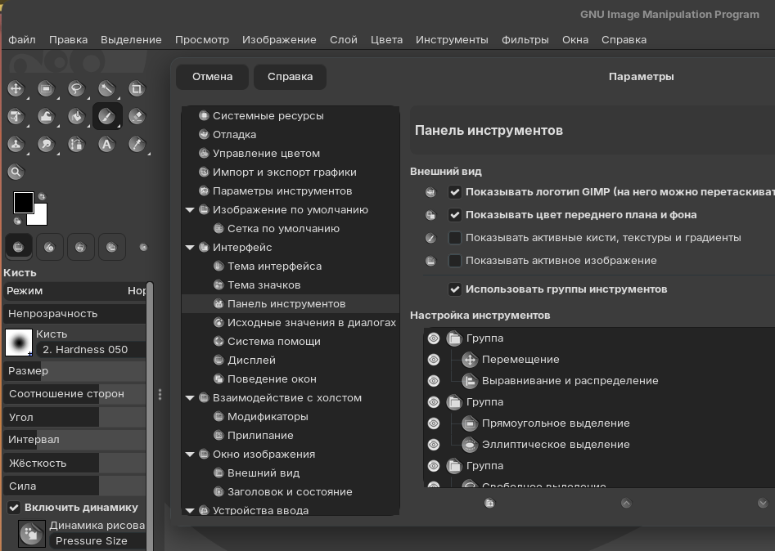775x551 pixels.
Task: Collapse 'Окно изображения' tree node
Action: (190, 455)
